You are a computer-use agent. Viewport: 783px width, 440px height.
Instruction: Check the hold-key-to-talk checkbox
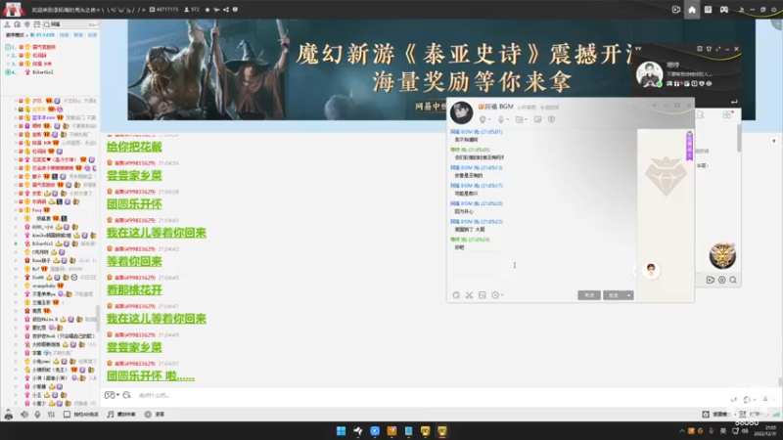point(67,415)
